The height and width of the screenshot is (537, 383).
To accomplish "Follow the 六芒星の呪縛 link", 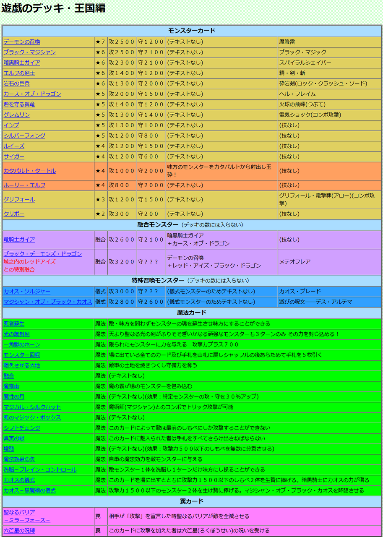I will (19, 531).
